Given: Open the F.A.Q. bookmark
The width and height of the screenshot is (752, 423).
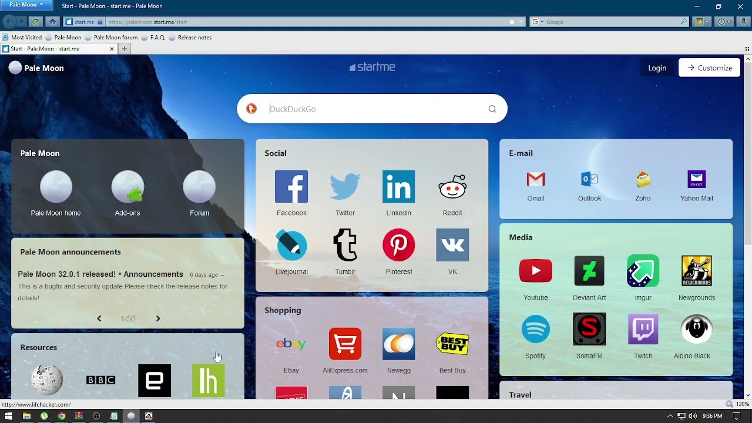Looking at the screenshot, I should [x=153, y=37].
